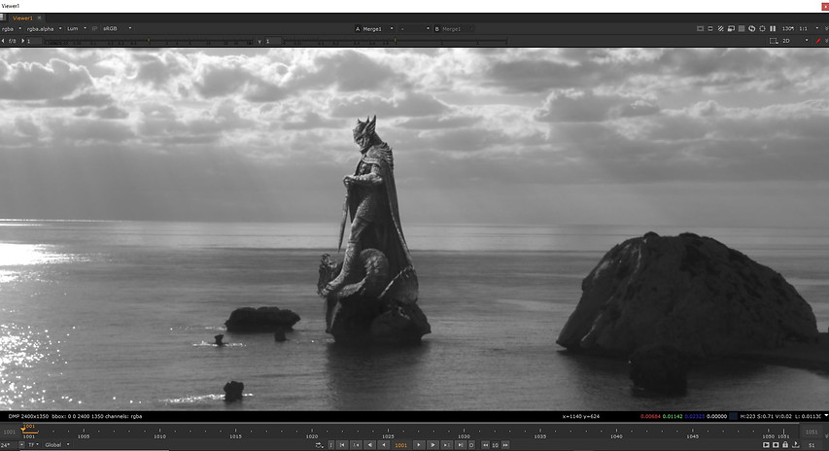Click the 24 fps field
The height and width of the screenshot is (451, 829).
(9, 444)
